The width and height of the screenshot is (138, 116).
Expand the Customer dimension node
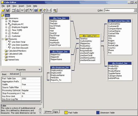(6, 36)
